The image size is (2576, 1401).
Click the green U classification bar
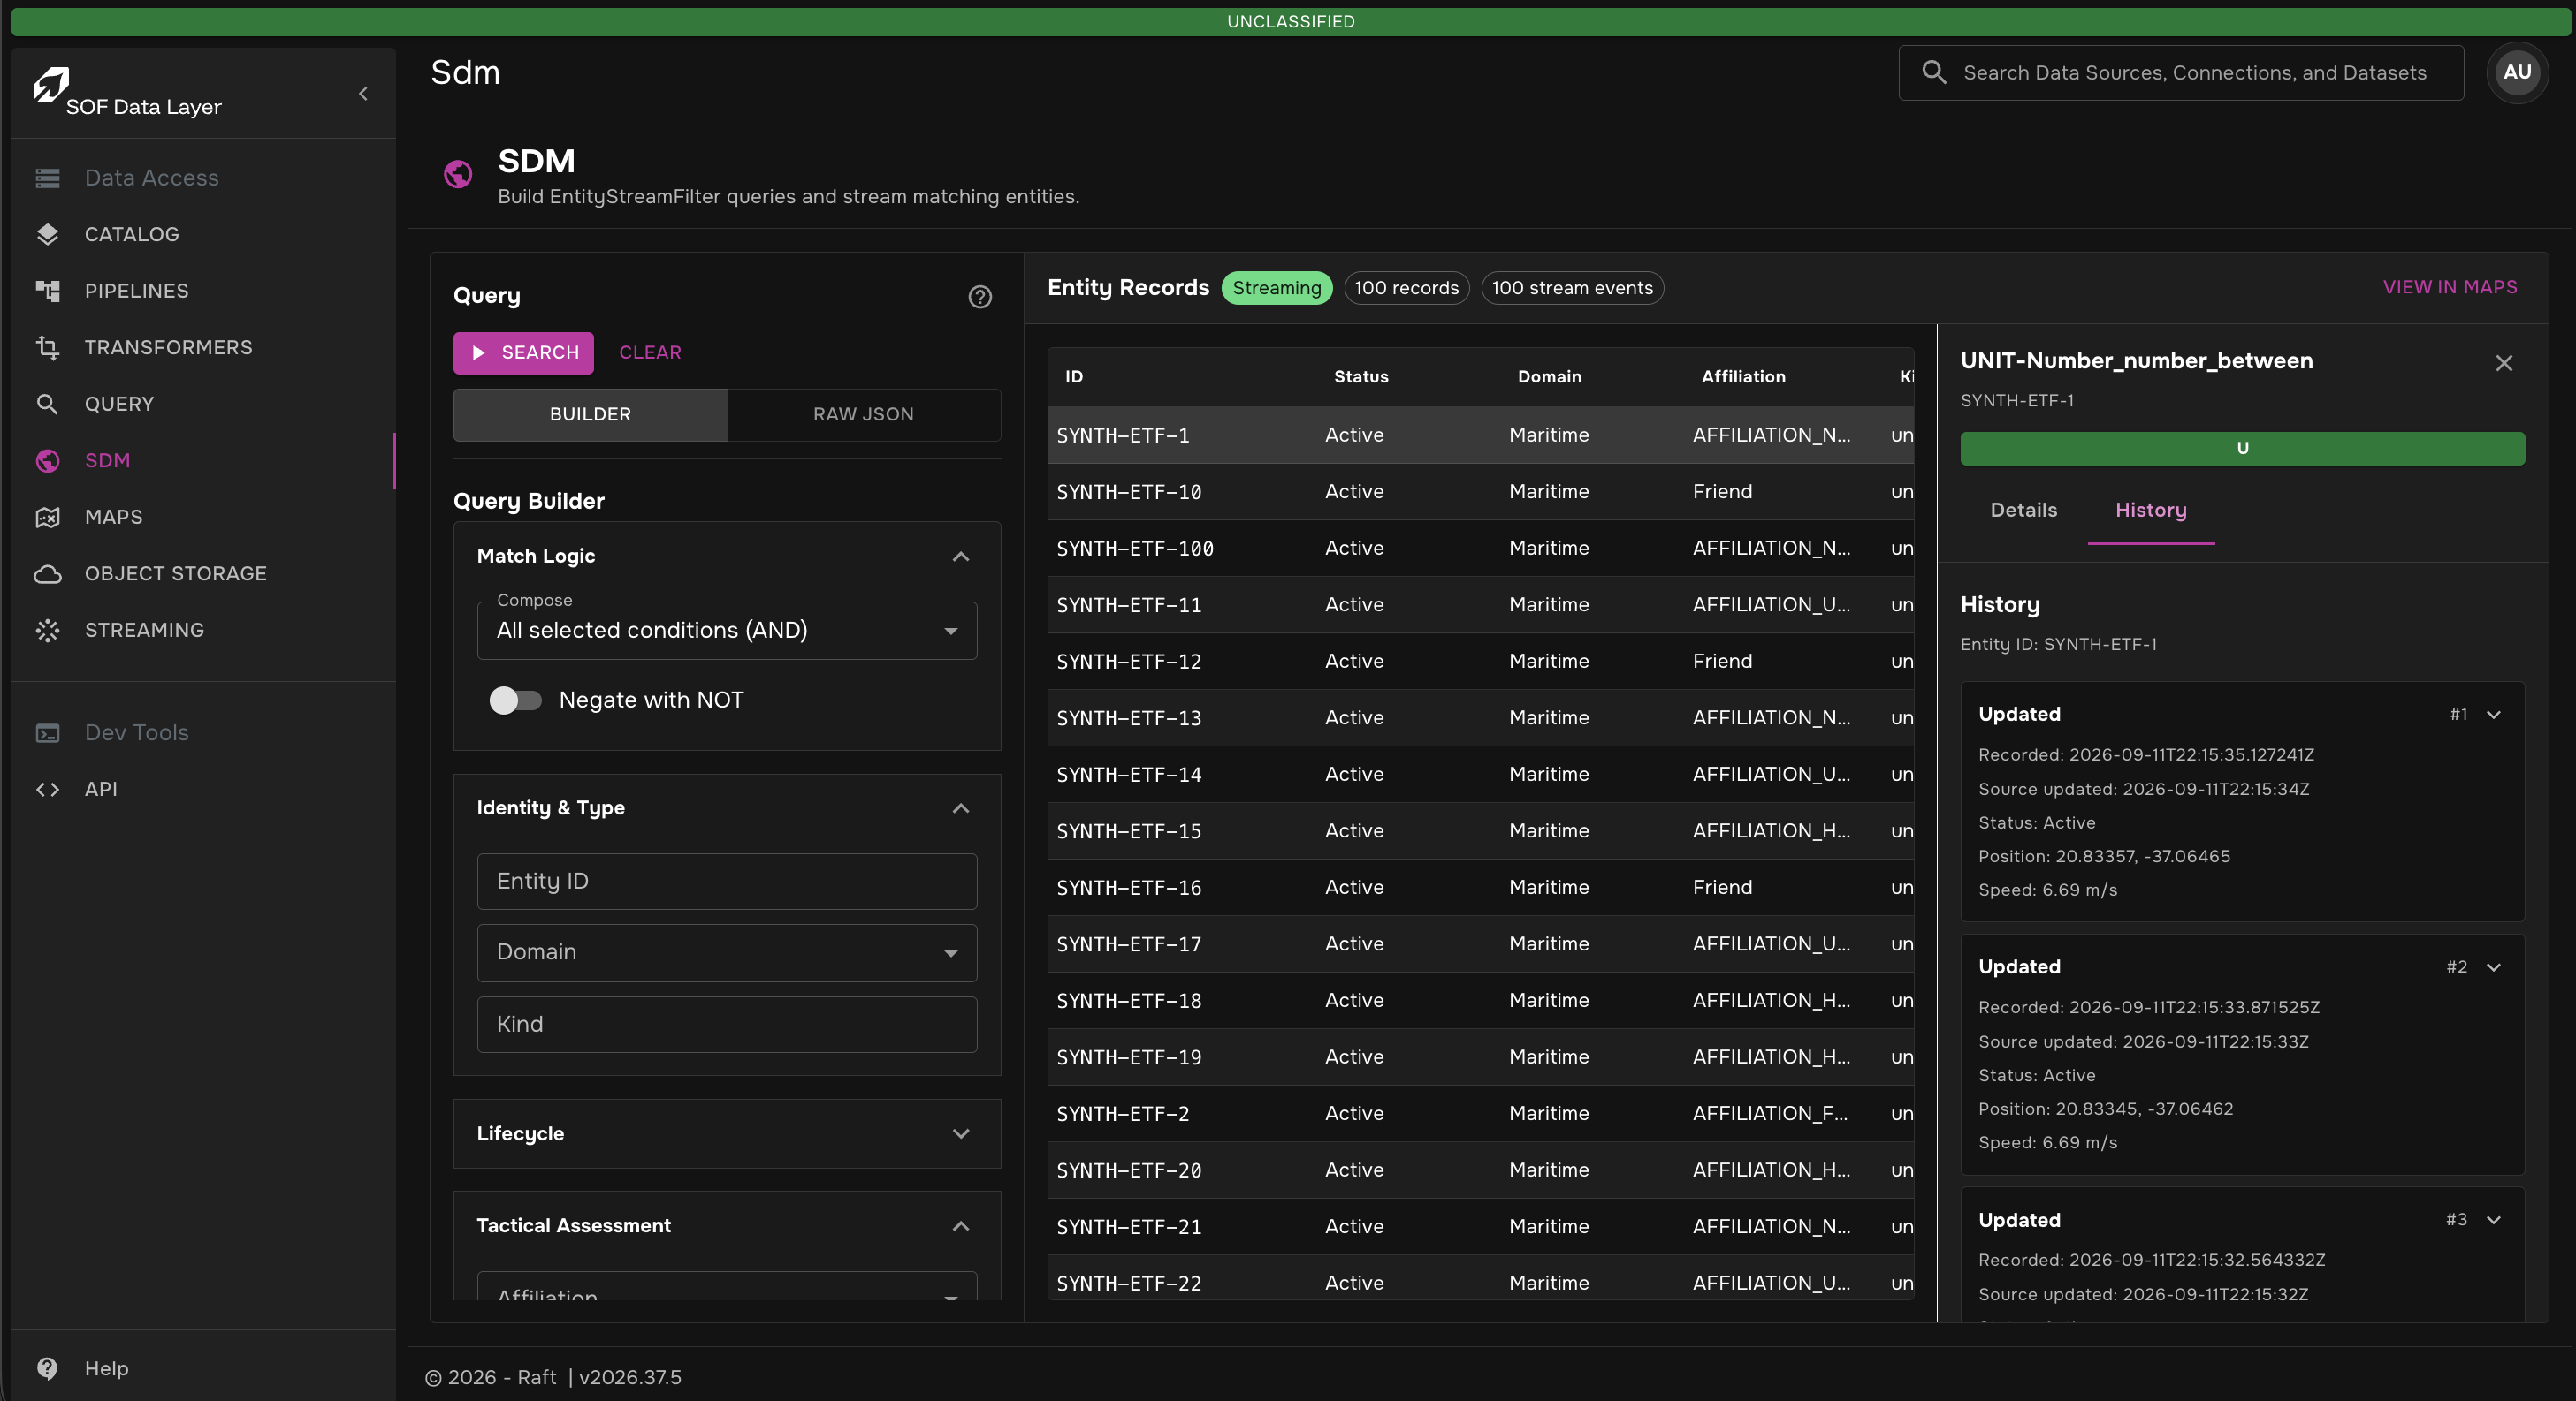click(2242, 449)
